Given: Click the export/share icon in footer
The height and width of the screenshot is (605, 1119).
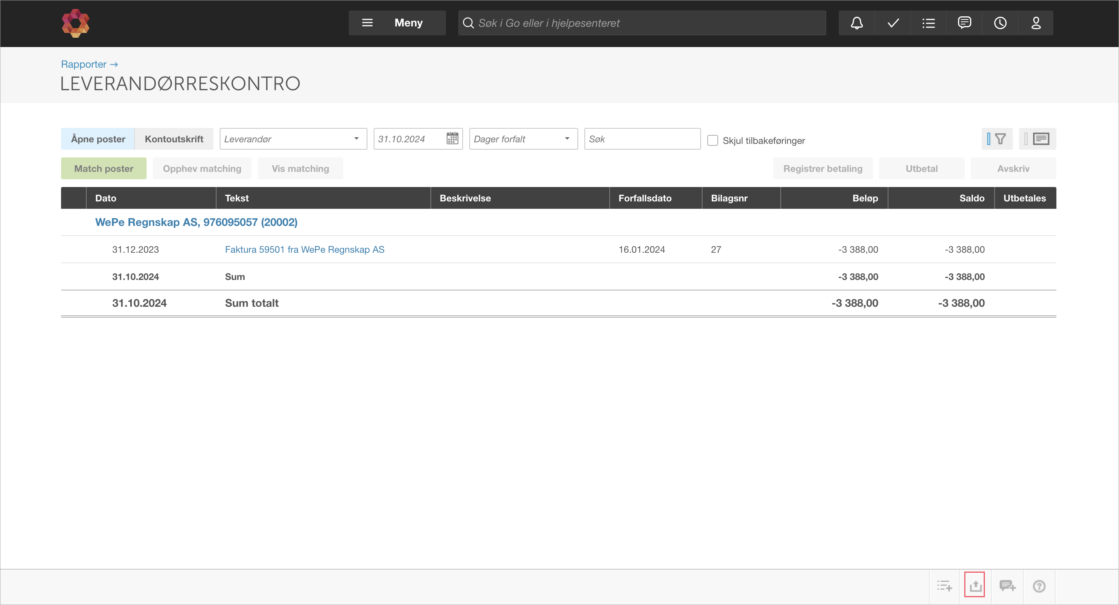Looking at the screenshot, I should [975, 585].
